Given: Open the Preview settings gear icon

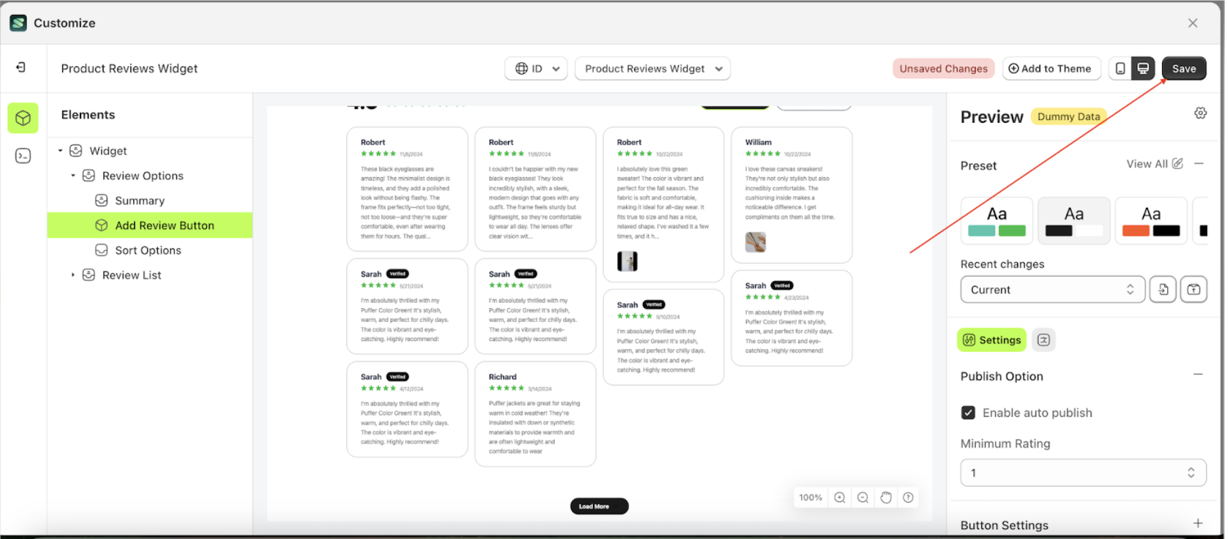Looking at the screenshot, I should click(1200, 113).
